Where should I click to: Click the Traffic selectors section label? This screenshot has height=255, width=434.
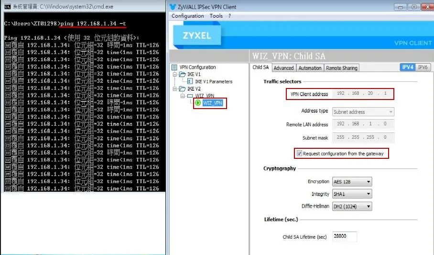[x=282, y=81]
